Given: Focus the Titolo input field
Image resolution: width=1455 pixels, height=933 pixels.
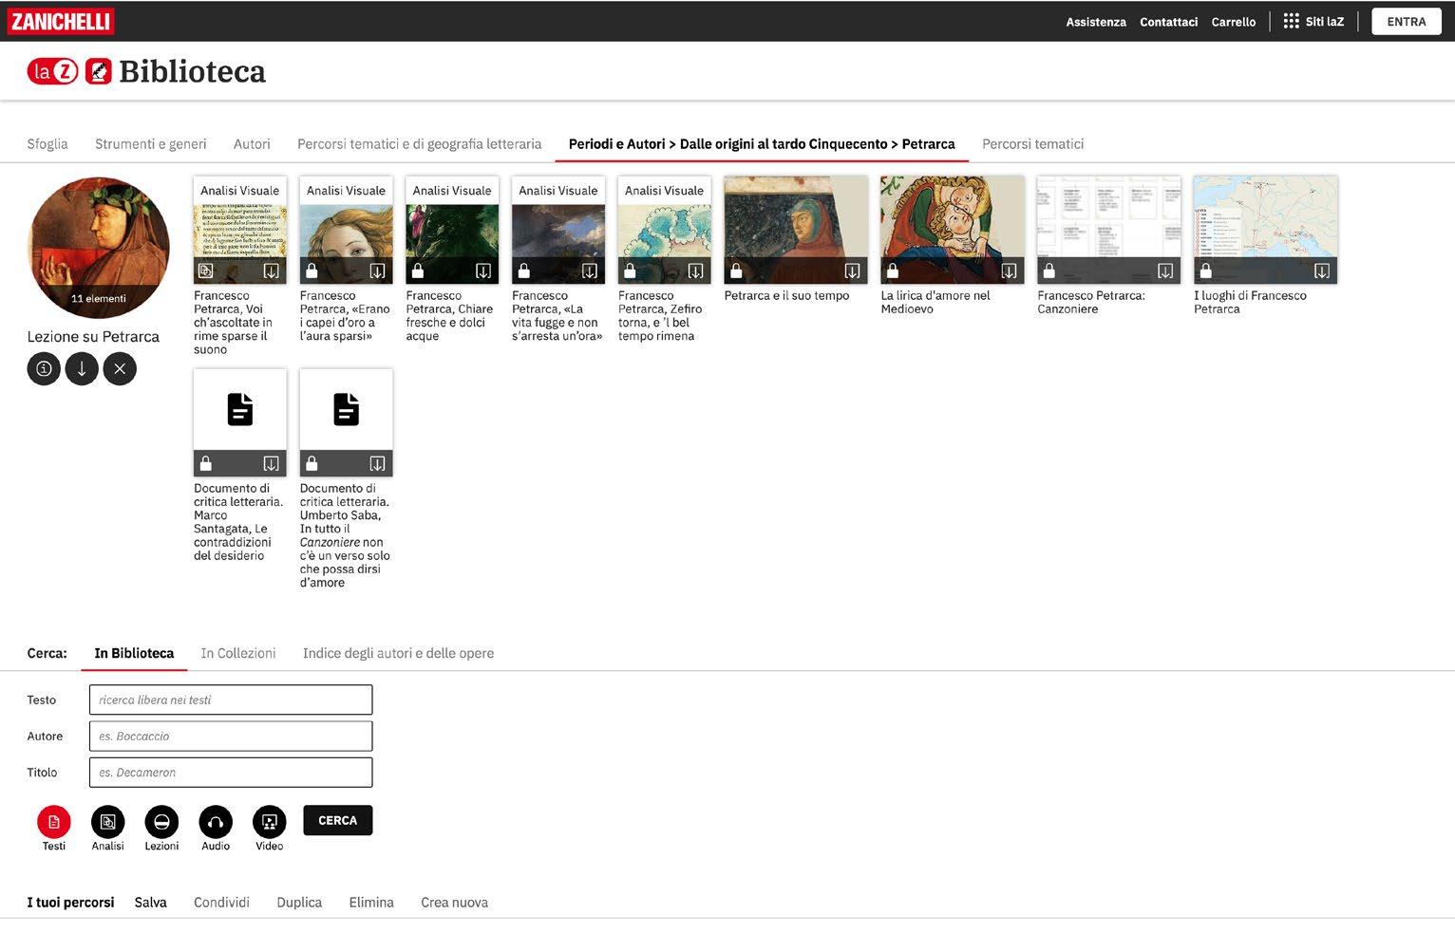Looking at the screenshot, I should [231, 772].
